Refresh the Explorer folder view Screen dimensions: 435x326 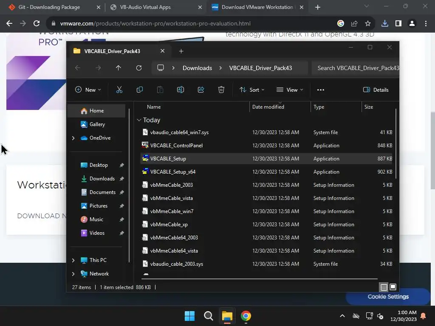click(139, 68)
